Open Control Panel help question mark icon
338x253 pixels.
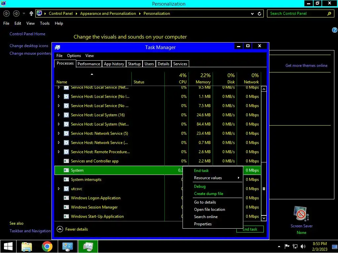pyautogui.click(x=335, y=30)
